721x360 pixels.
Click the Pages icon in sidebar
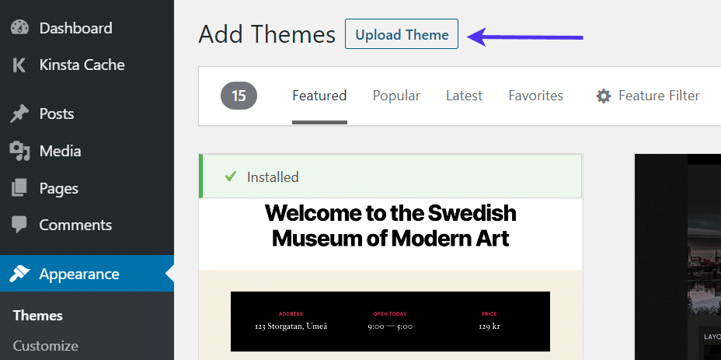(x=19, y=188)
